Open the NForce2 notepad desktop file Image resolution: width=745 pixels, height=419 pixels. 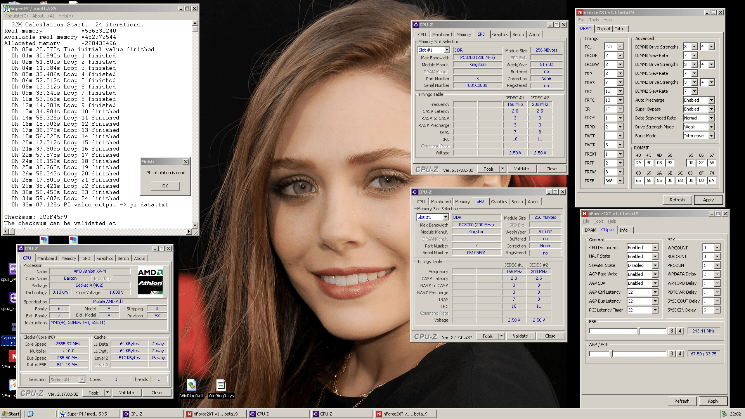(x=12, y=385)
